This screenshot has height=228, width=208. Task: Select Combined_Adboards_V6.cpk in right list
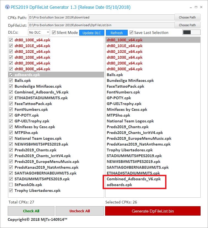(x=134, y=179)
